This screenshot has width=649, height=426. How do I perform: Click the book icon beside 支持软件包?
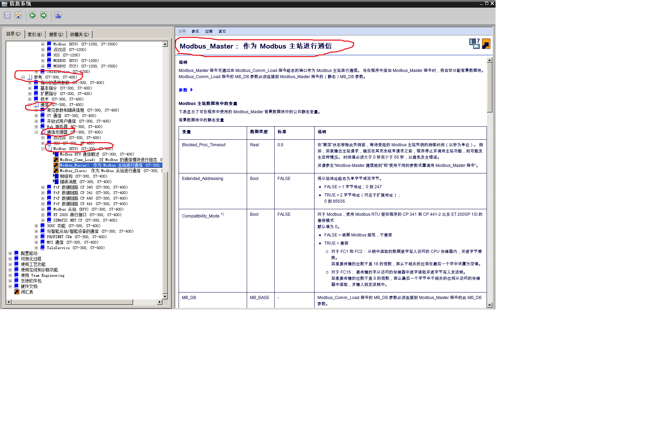17,281
